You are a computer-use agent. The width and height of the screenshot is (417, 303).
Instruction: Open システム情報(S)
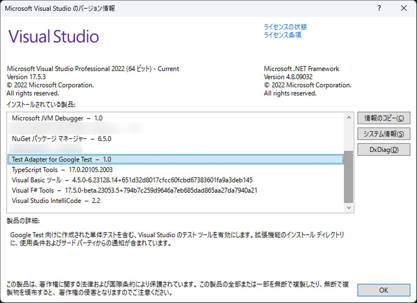click(384, 134)
